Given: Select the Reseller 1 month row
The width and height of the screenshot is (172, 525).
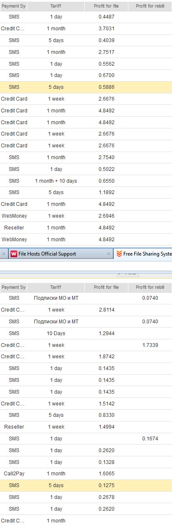Looking at the screenshot, I should pyautogui.click(x=86, y=228).
